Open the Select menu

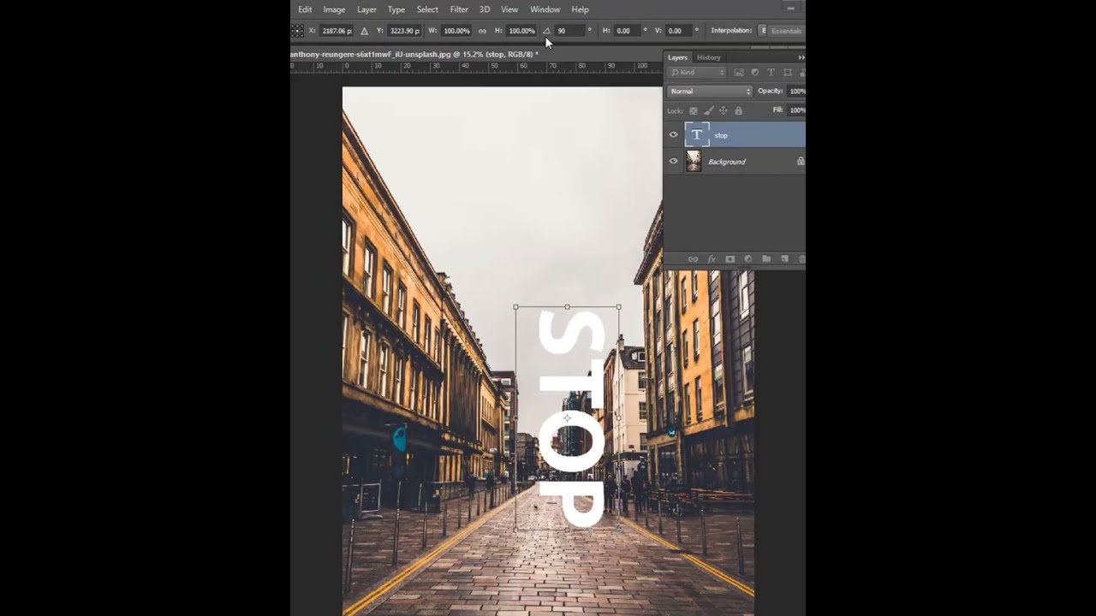point(427,9)
